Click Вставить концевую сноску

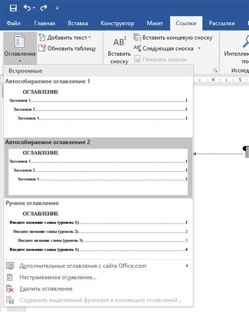[173, 37]
